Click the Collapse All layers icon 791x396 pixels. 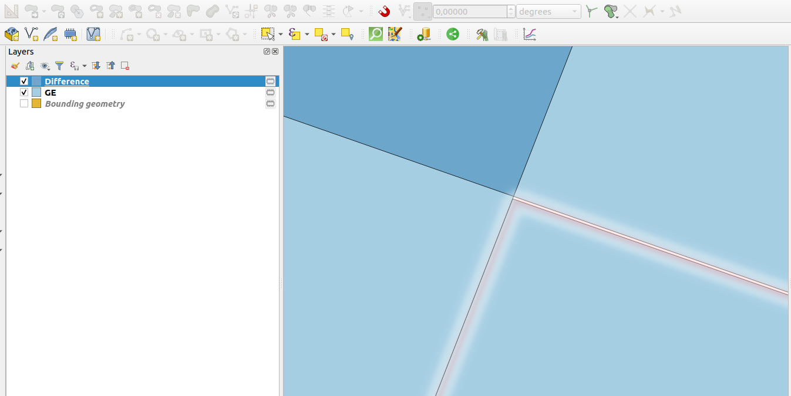tap(110, 66)
